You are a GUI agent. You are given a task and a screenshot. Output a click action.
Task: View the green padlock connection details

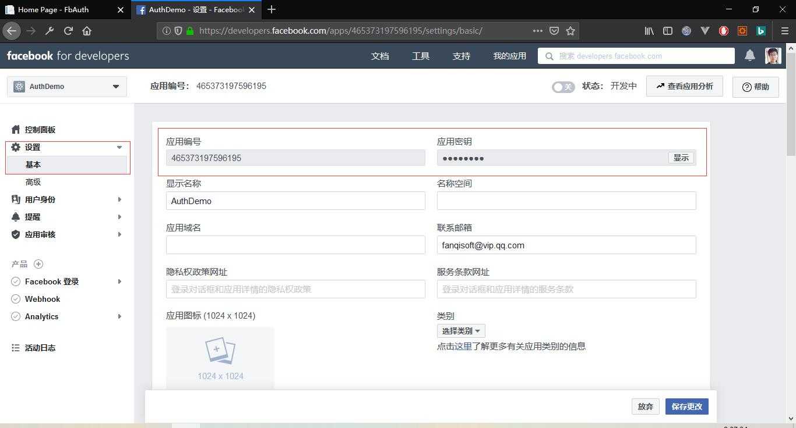(190, 31)
